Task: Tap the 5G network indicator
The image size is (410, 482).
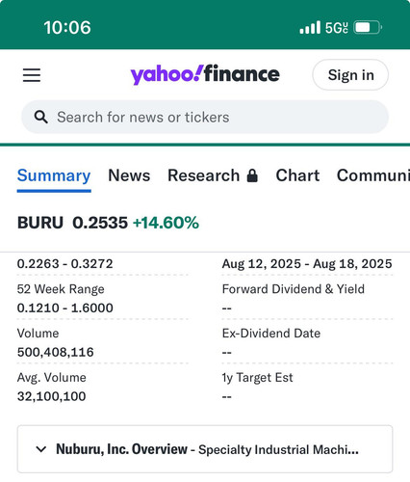Action: pyautogui.click(x=336, y=28)
